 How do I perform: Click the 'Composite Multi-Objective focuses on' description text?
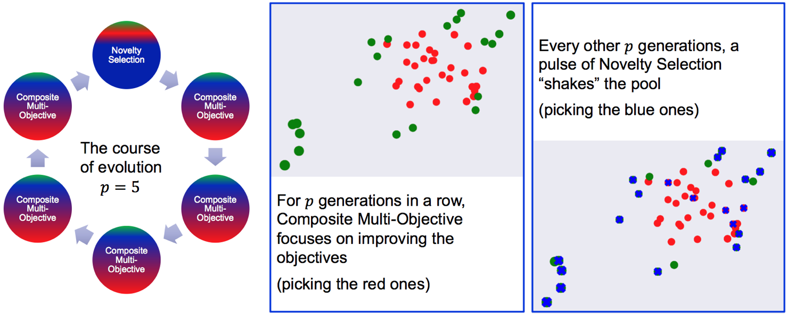370,229
